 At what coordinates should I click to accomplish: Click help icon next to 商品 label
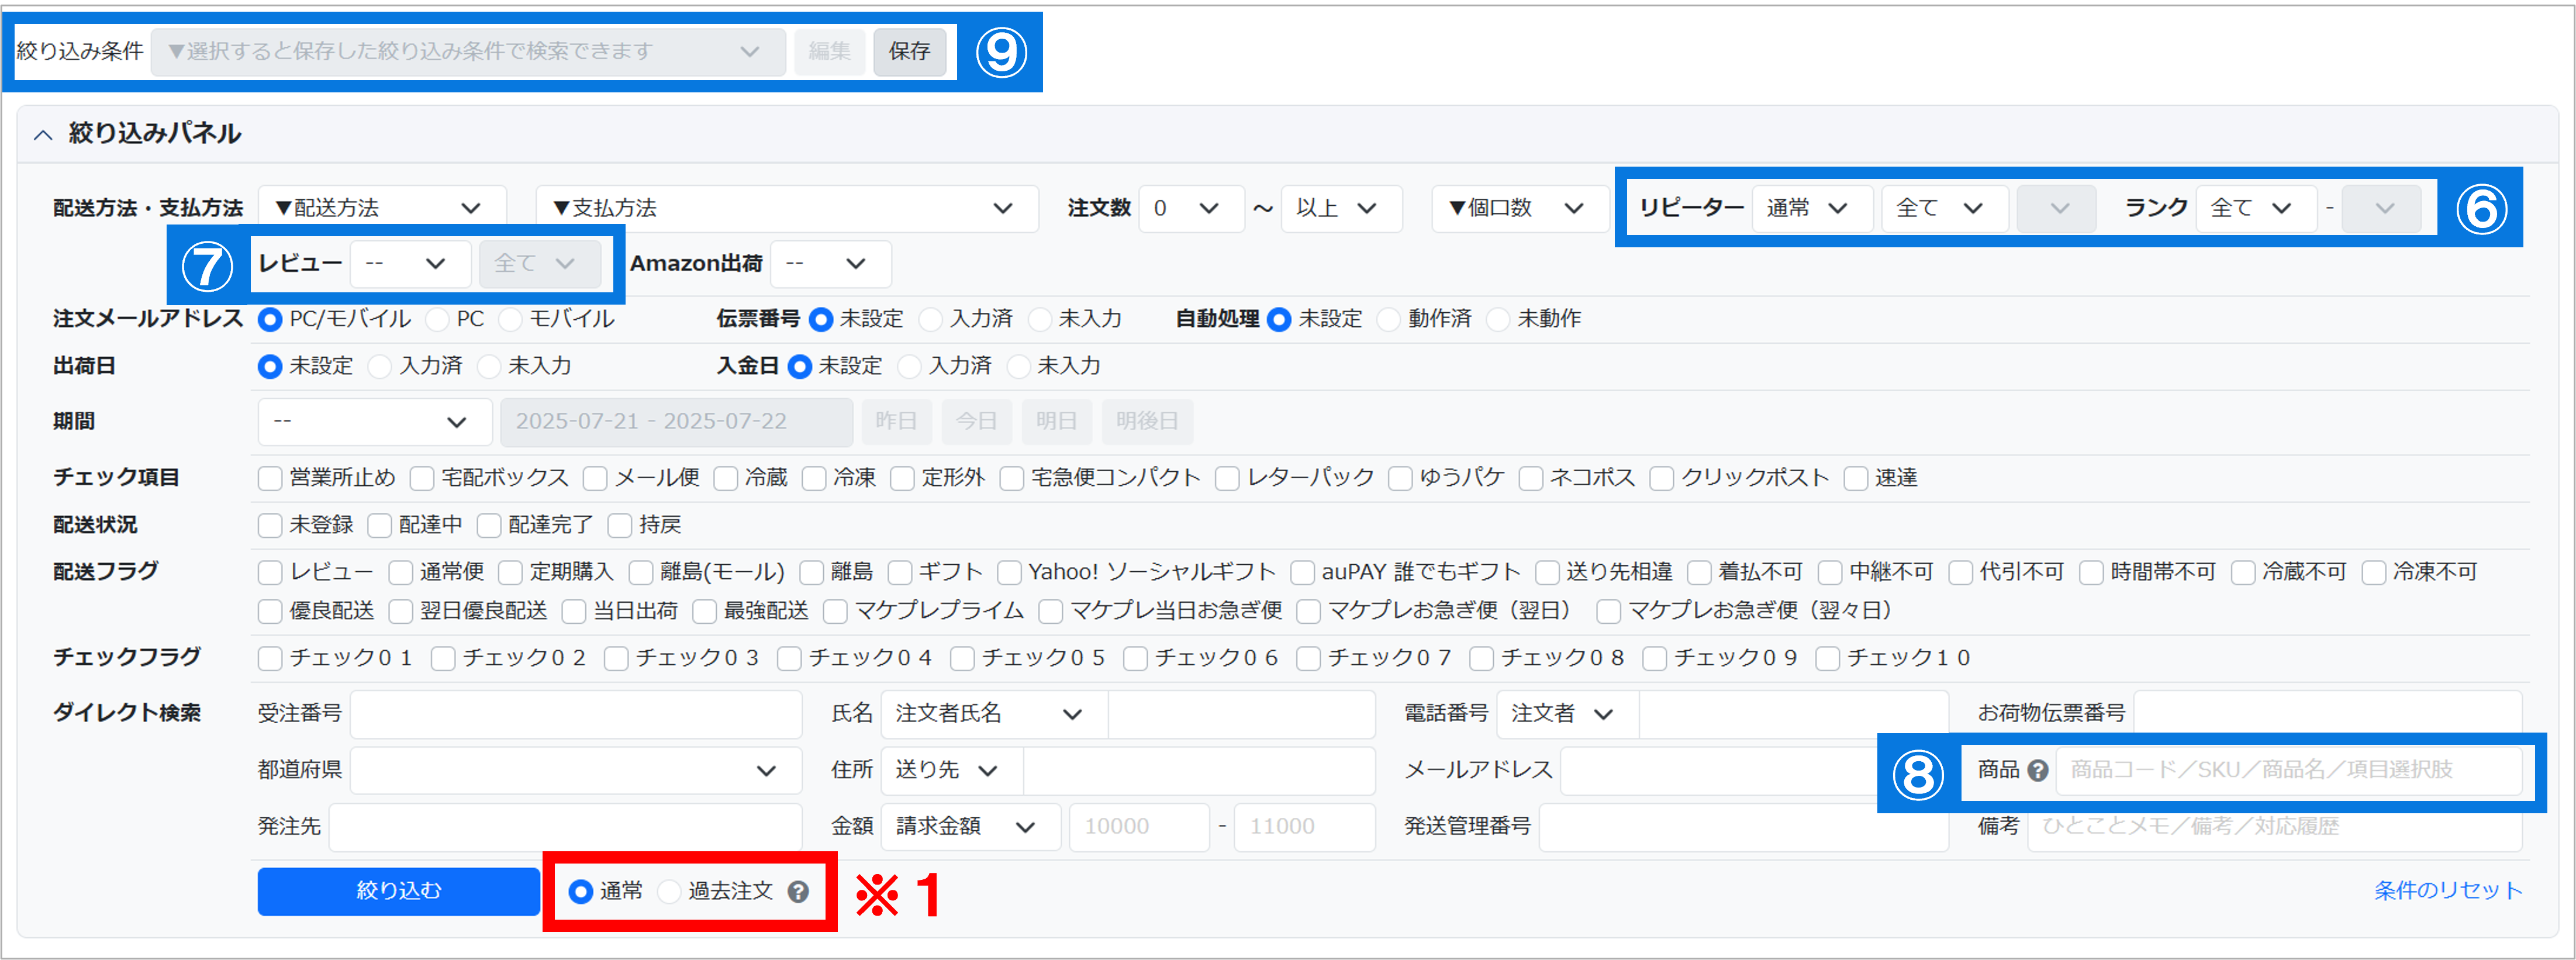click(x=2037, y=770)
